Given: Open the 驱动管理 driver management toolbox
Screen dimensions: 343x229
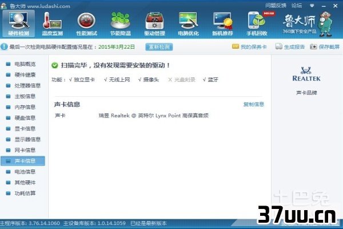Looking at the screenshot, I should tap(154, 23).
